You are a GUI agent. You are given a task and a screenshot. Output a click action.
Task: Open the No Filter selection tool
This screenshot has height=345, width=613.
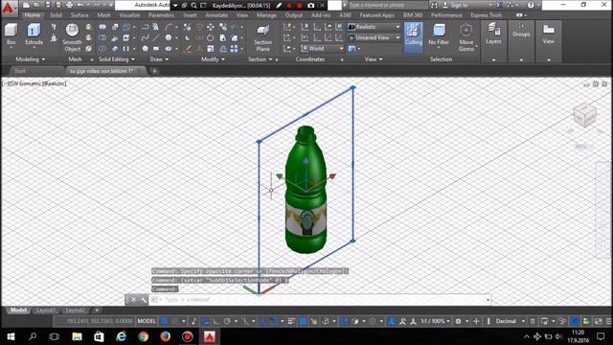439,34
